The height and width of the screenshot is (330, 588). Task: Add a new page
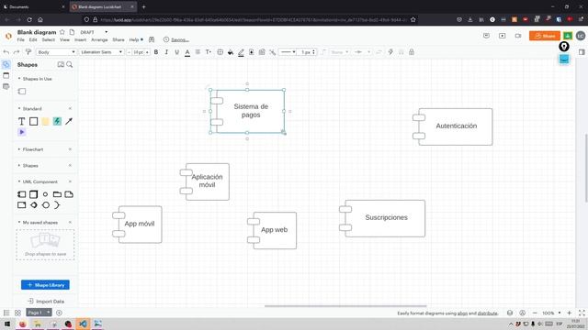tap(59, 313)
